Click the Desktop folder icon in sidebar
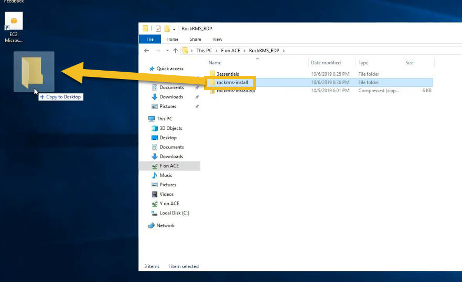This screenshot has width=462, height=282. [x=154, y=138]
